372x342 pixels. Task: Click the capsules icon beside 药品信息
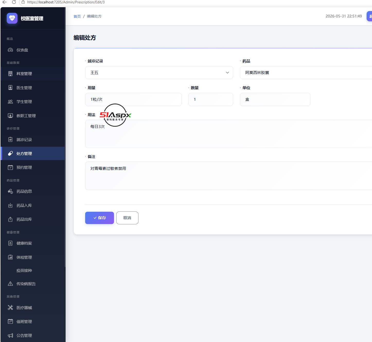tap(10, 191)
